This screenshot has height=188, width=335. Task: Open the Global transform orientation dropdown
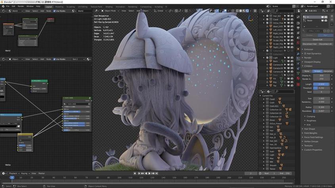[160, 11]
